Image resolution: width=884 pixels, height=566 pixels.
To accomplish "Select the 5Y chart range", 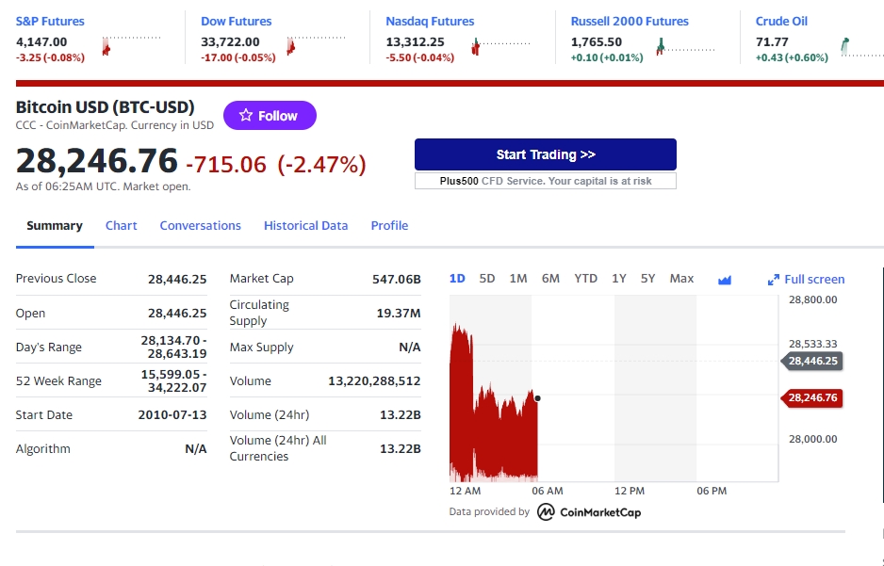I will [647, 279].
